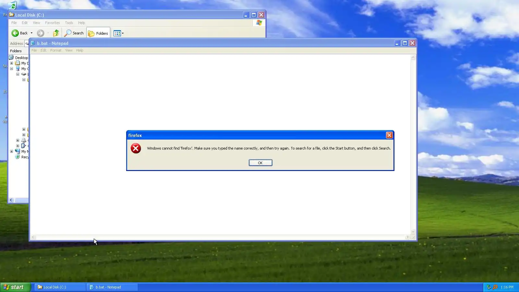Click the 1:16 PM taskbar clock
The image size is (519, 292).
[507, 287]
